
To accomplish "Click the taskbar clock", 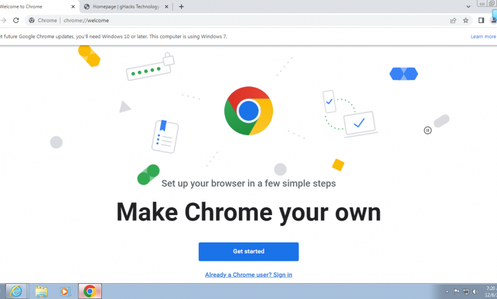I will tap(491, 291).
